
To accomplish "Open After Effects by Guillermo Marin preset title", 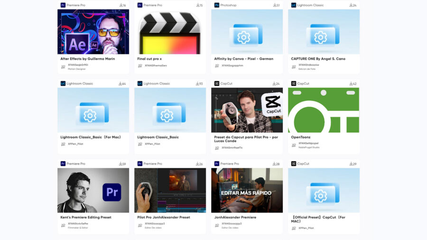I will 88,59.
